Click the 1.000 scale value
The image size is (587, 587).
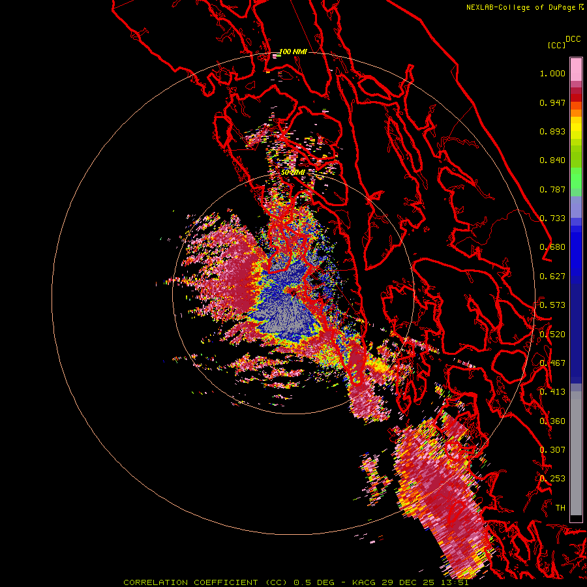click(x=552, y=73)
